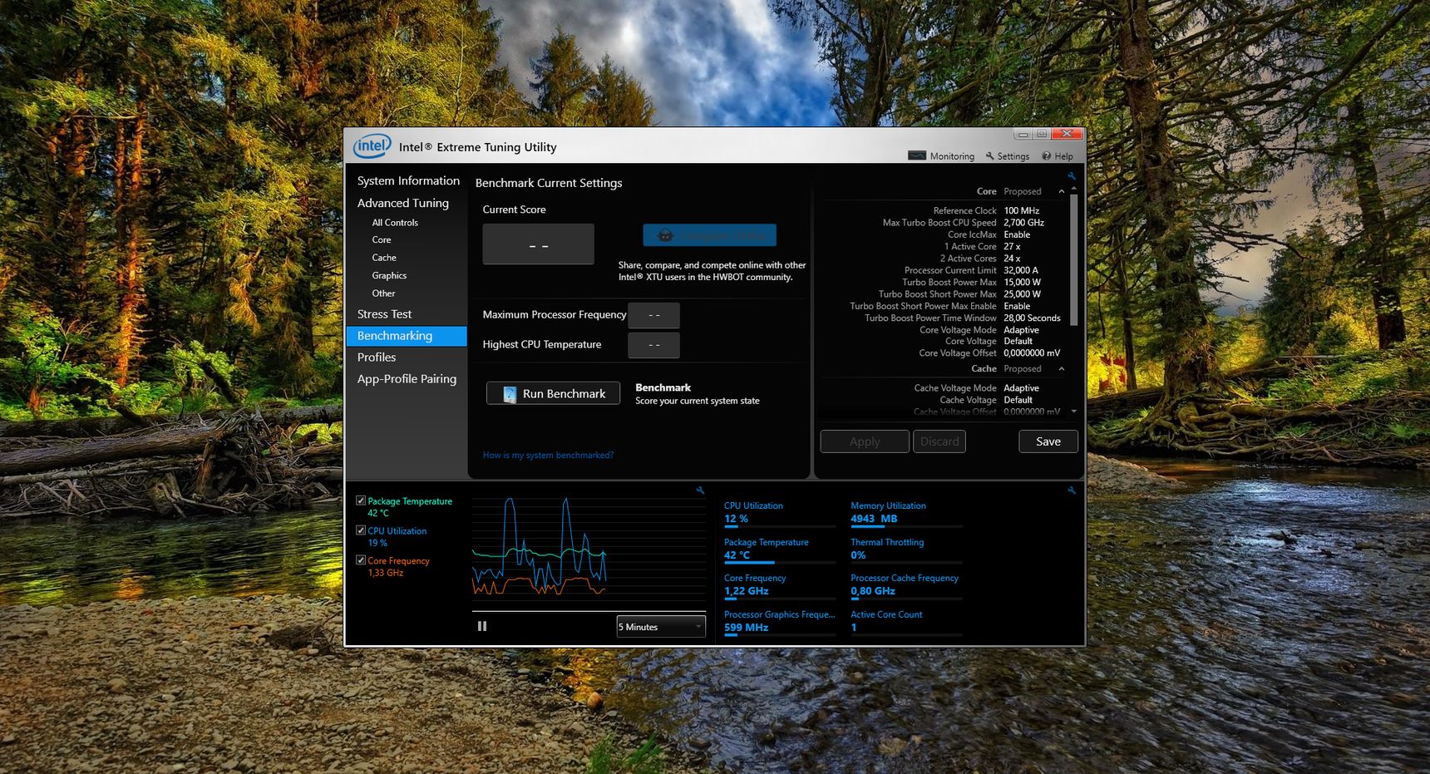
Task: Uncheck the CPU Utilization graph checkbox
Action: pos(361,530)
